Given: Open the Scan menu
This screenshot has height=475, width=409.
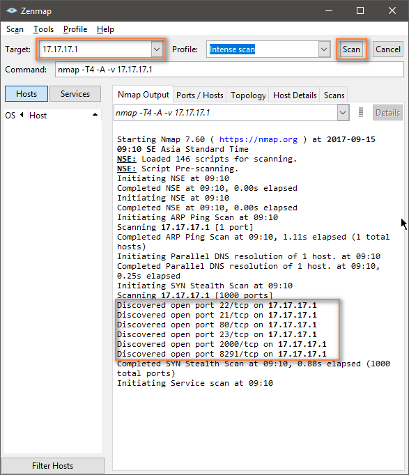Looking at the screenshot, I should (15, 29).
